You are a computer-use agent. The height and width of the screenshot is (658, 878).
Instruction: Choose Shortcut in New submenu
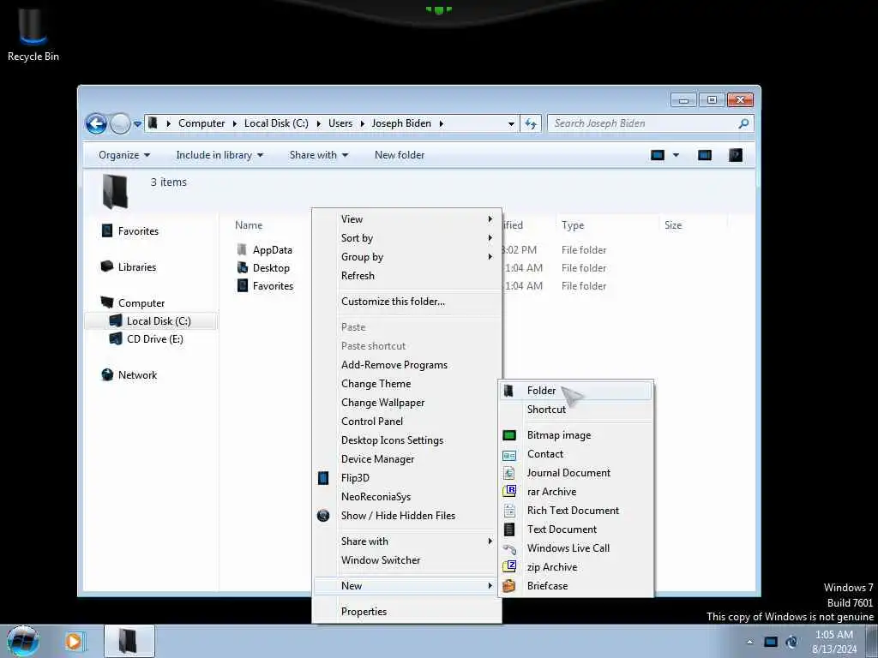(575, 409)
